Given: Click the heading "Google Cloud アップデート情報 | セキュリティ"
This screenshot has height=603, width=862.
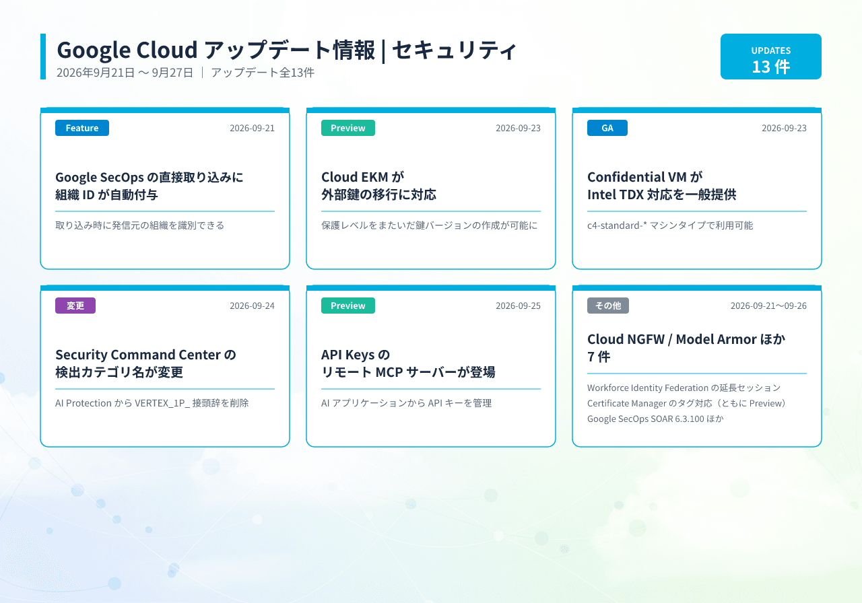Looking at the screenshot, I should 287,50.
